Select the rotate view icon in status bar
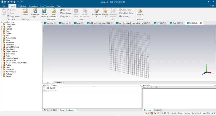The height and width of the screenshot is (116, 216). (152, 113)
